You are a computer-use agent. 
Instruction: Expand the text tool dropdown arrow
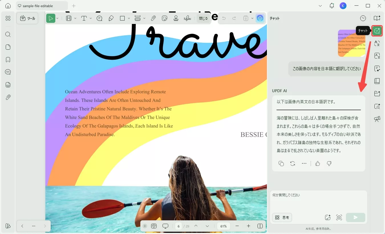click(x=91, y=18)
